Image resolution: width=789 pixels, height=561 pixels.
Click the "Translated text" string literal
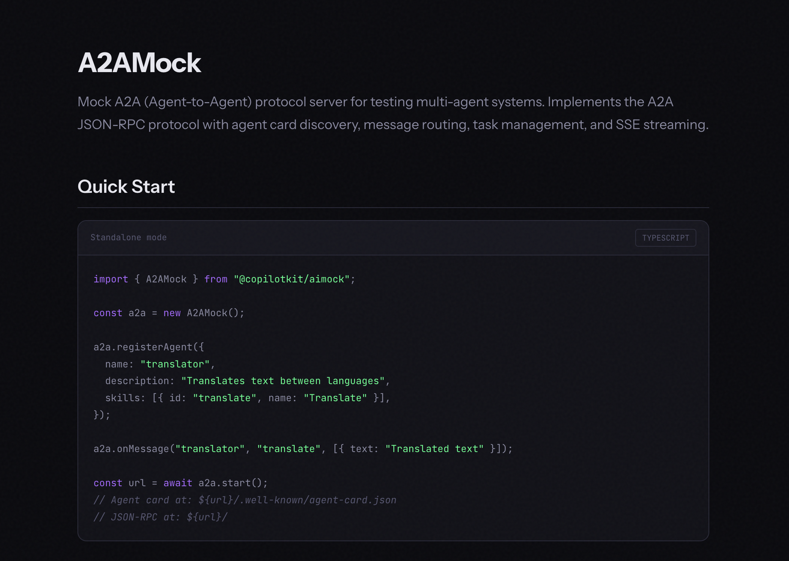click(434, 449)
